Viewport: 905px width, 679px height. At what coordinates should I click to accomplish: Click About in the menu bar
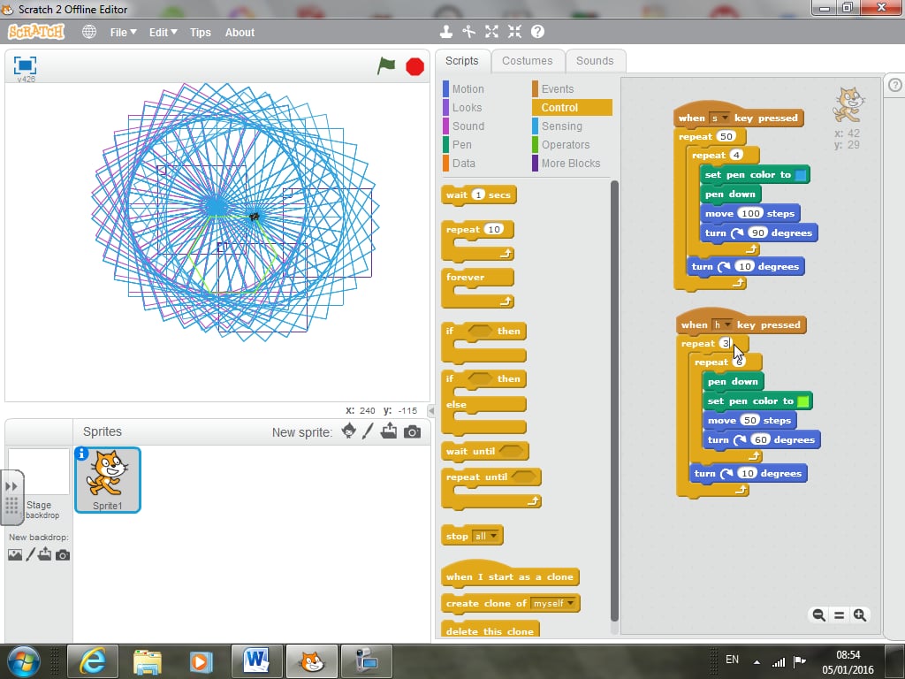tap(240, 33)
